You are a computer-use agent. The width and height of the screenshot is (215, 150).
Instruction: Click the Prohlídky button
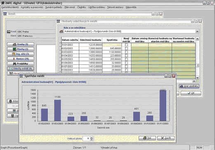pos(21,64)
